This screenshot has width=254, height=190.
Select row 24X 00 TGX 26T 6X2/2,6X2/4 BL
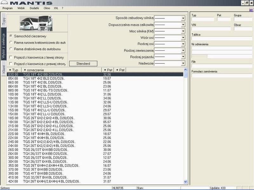[x=95, y=146]
